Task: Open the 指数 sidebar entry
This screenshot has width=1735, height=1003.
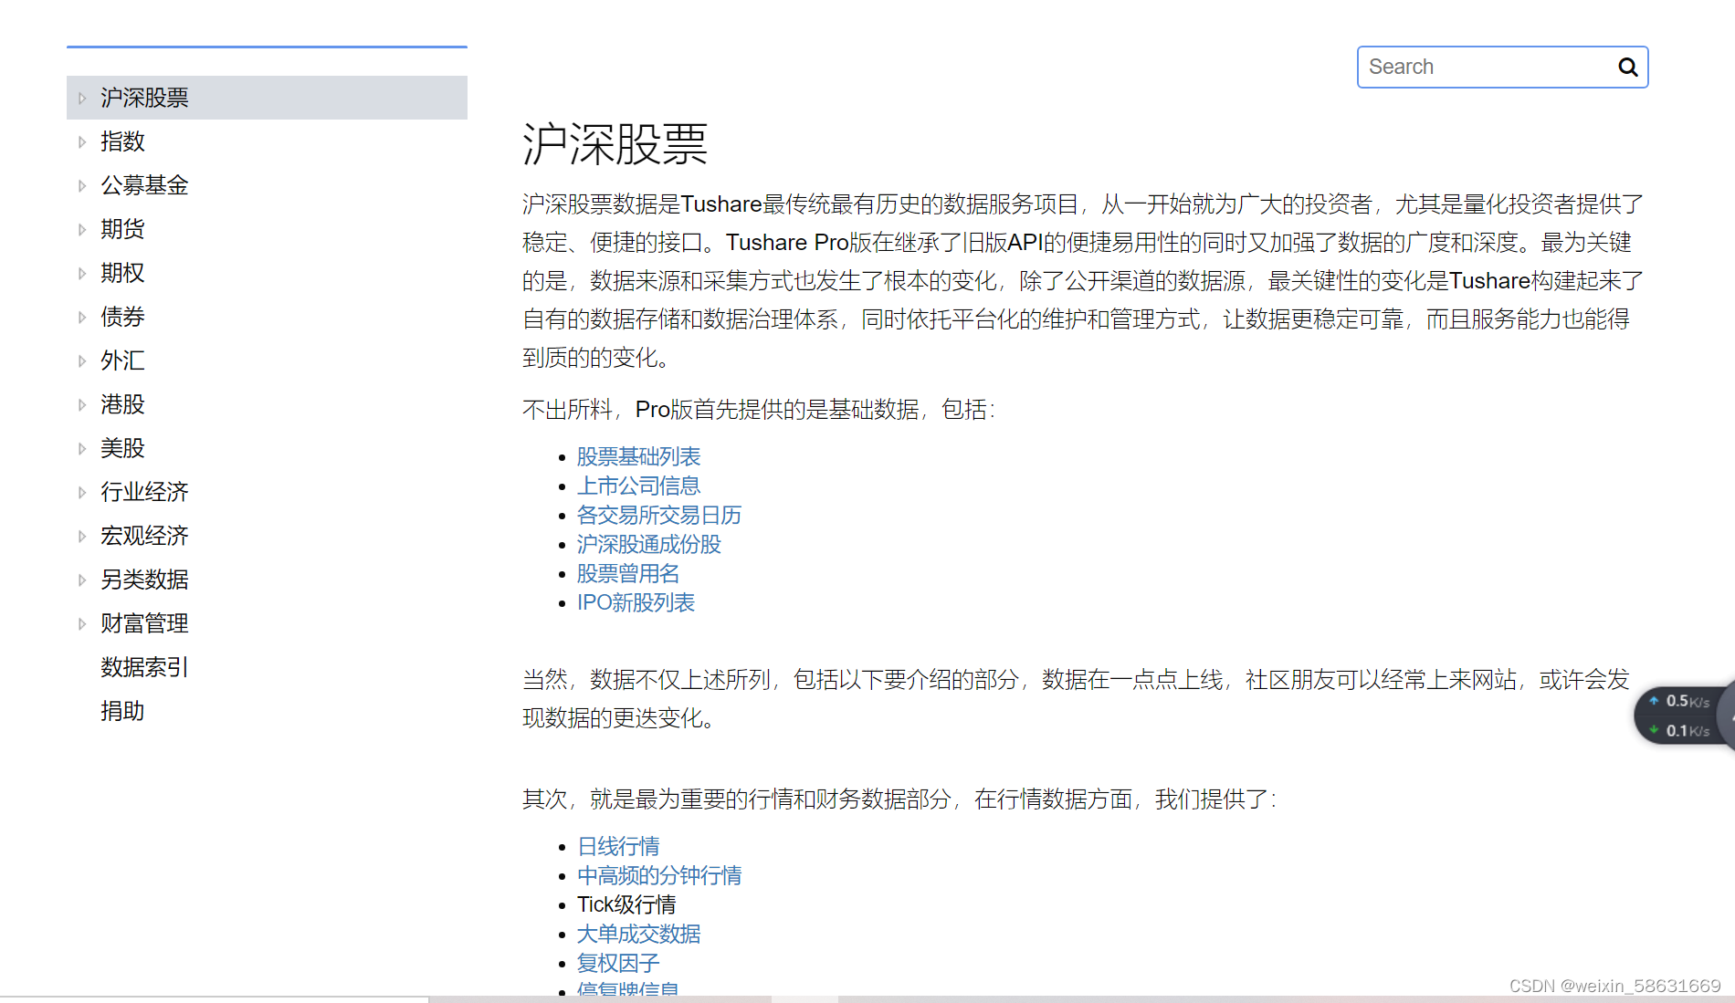Action: coord(122,141)
